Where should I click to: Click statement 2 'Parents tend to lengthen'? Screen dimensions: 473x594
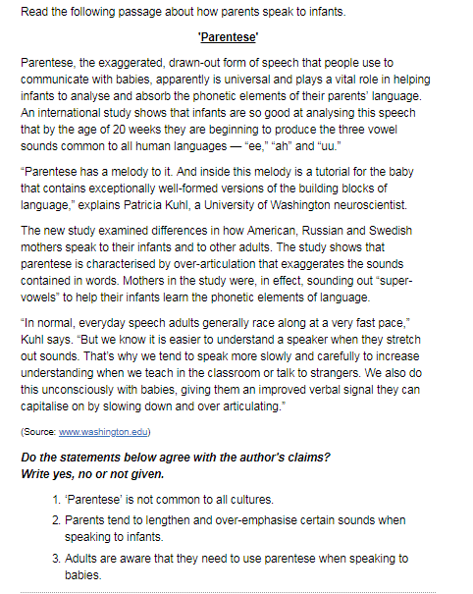pyautogui.click(x=229, y=528)
